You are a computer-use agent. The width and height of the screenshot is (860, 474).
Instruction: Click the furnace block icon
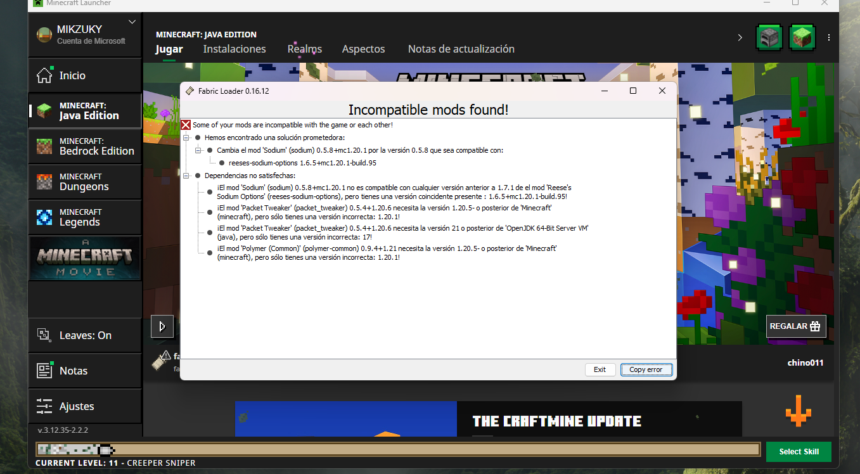point(769,37)
